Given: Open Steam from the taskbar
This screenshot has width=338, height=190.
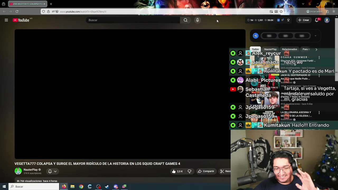Looking at the screenshot, I should [x=107, y=187].
